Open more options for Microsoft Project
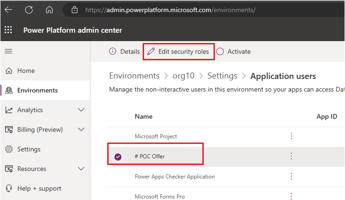This screenshot has height=200, width=345. 291,136
